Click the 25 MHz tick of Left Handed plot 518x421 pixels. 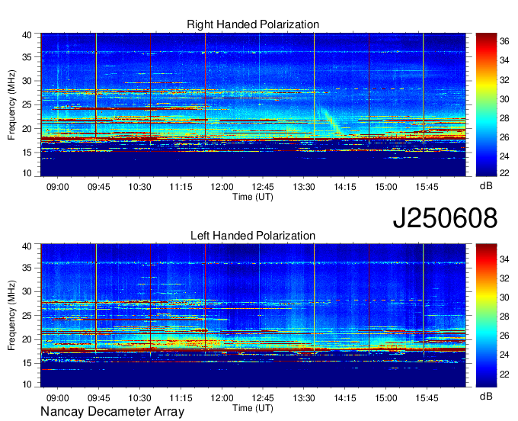(x=27, y=316)
